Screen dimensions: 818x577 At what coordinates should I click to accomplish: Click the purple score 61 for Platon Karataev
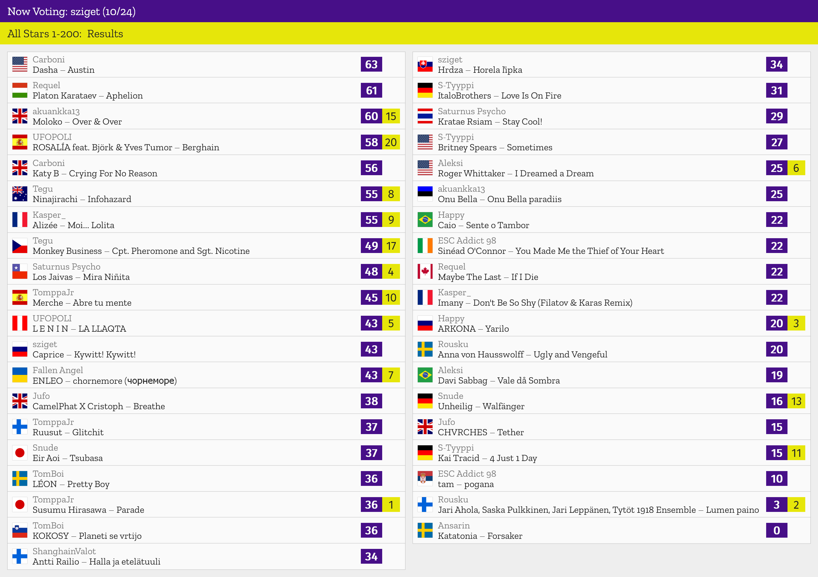(x=371, y=90)
